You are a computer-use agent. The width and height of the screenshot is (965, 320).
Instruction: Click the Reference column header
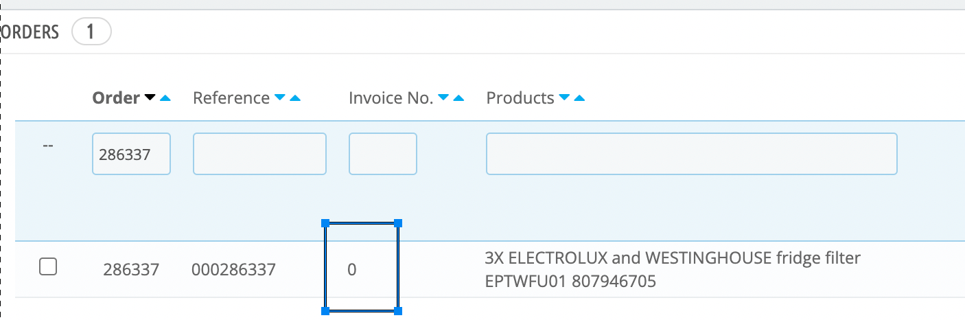(231, 98)
